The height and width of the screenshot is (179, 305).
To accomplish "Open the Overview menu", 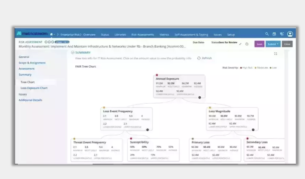I will (x=89, y=35).
